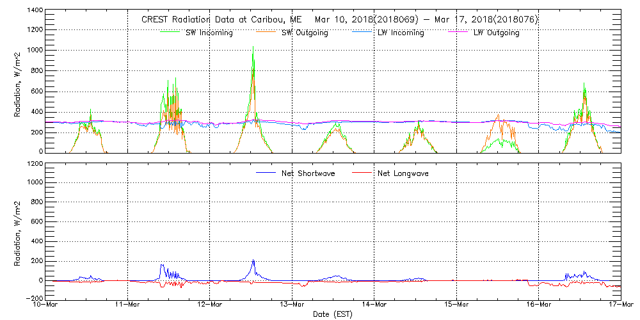The width and height of the screenshot is (640, 320).
Task: Click the Date (EST) axis title
Action: click(x=333, y=314)
